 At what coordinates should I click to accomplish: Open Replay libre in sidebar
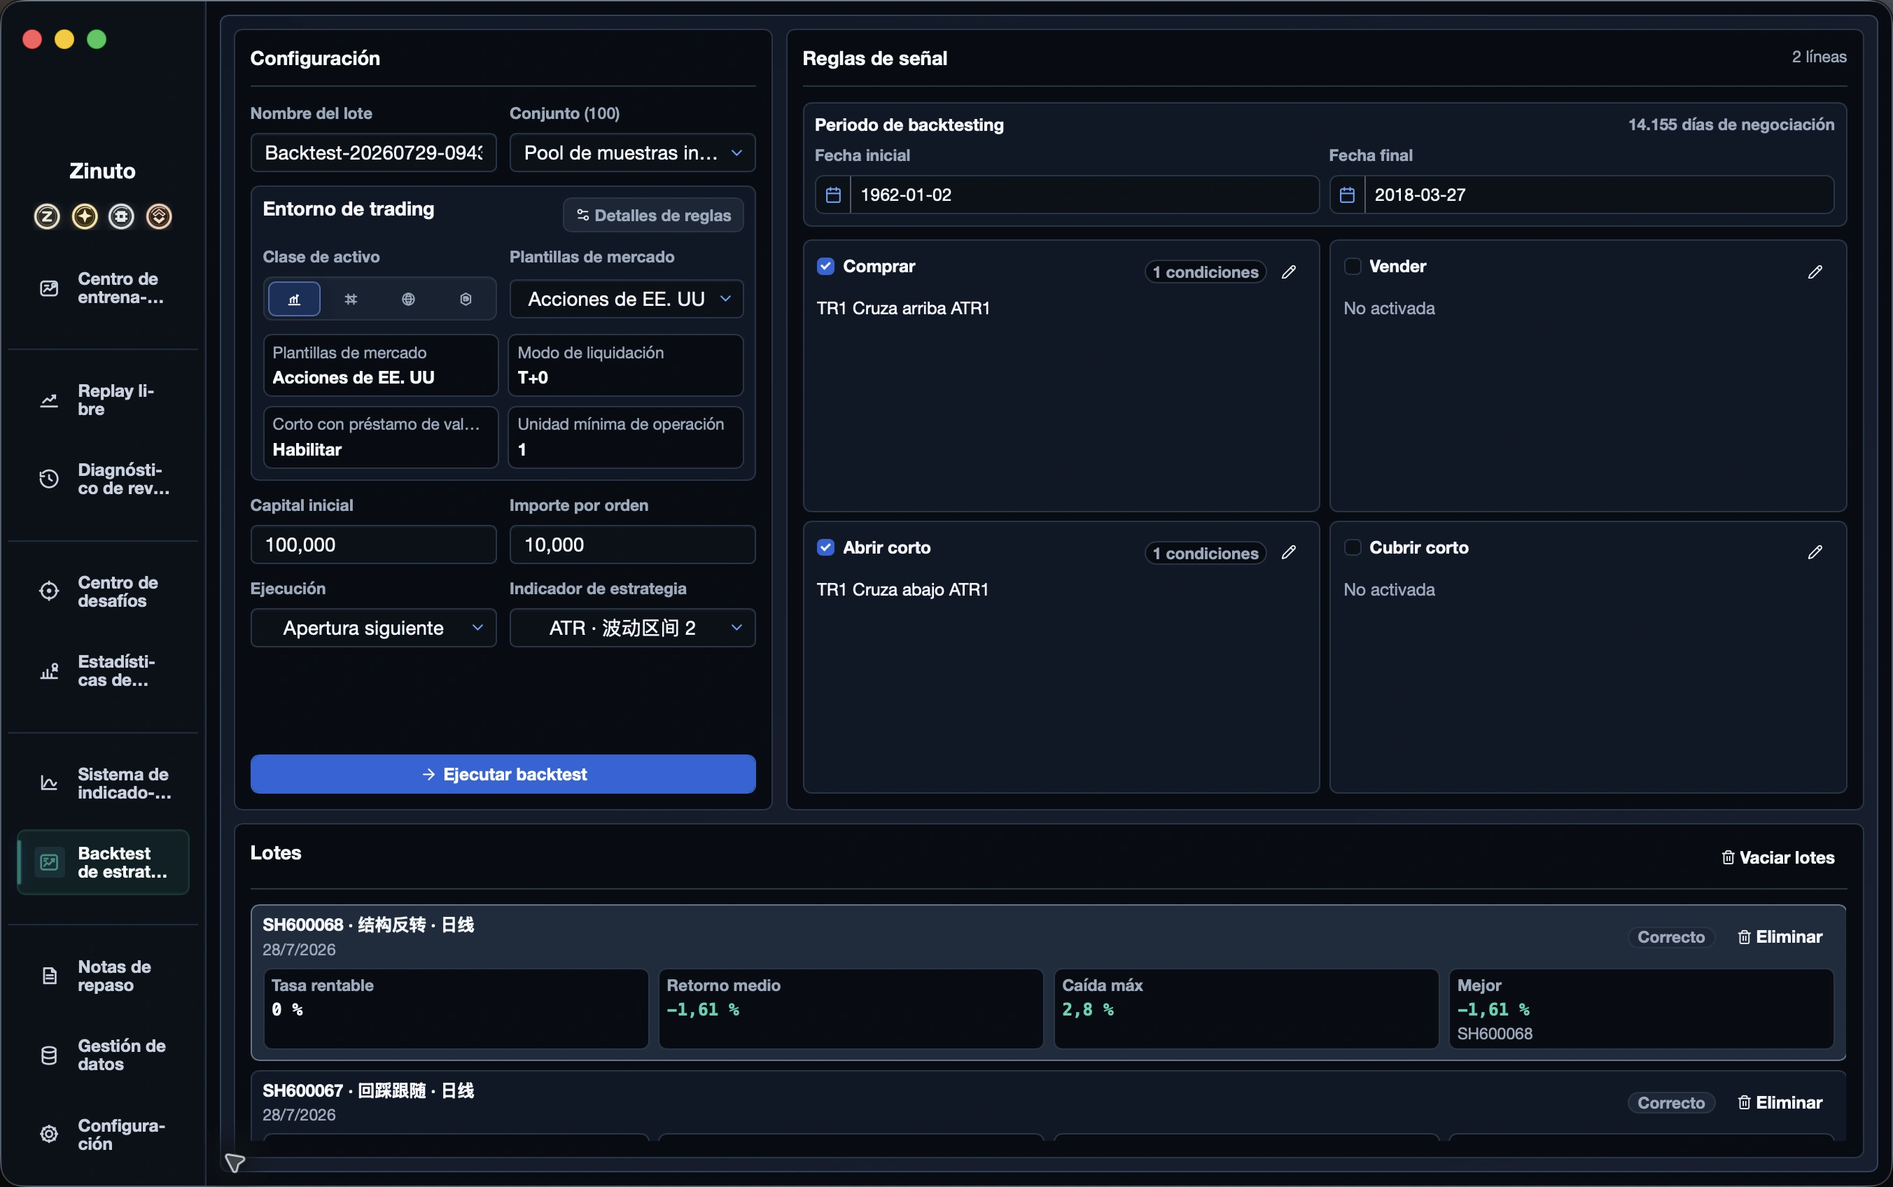pos(103,400)
